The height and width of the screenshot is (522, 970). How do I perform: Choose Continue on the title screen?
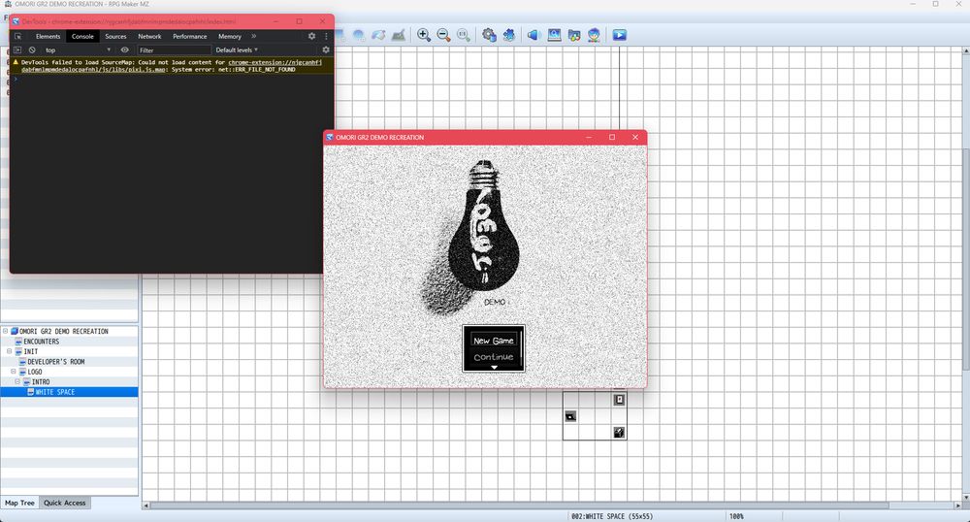[493, 357]
